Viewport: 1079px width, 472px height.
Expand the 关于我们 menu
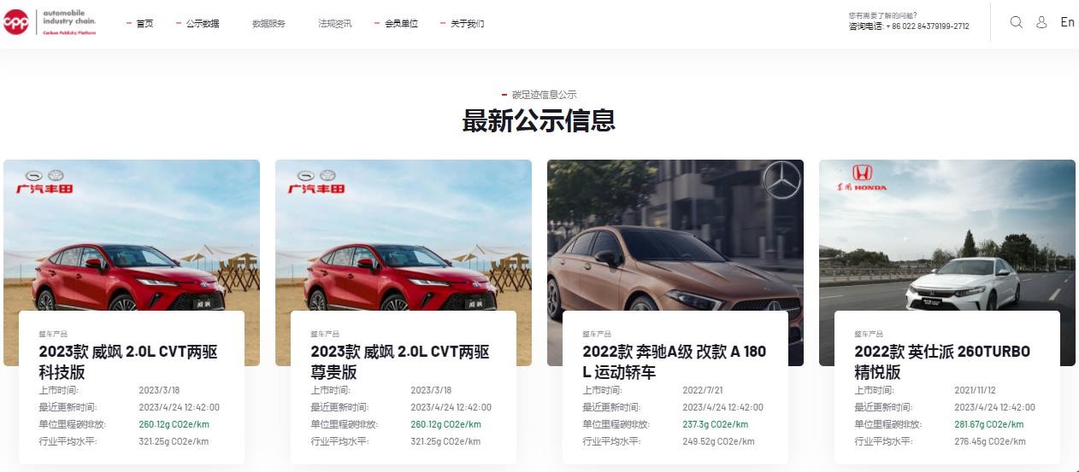[x=467, y=23]
